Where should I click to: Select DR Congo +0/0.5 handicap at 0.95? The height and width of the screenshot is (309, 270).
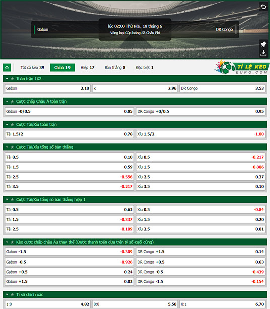click(x=200, y=112)
